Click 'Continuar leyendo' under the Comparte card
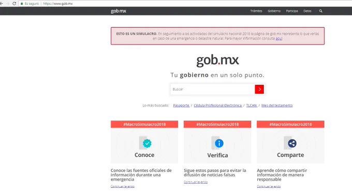Screen dimensions: 352x193 click(269, 186)
